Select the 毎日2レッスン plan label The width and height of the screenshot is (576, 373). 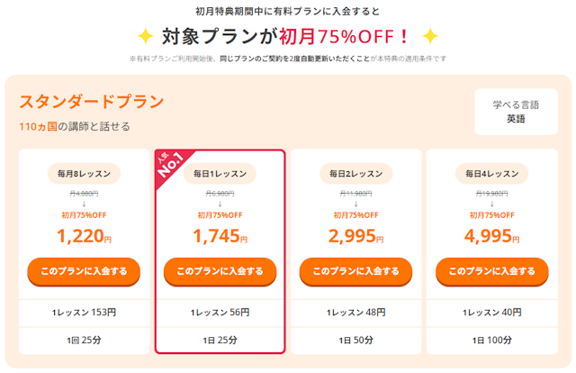coord(355,173)
